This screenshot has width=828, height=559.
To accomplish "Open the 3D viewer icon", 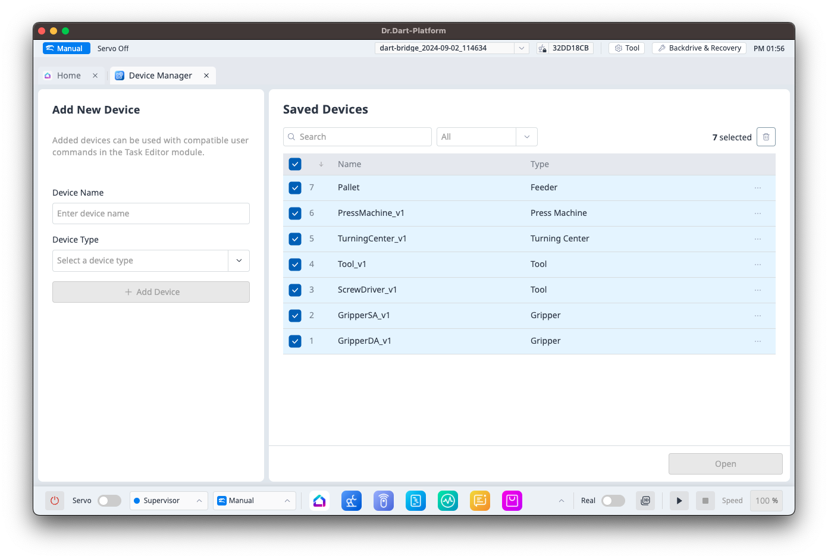I will (x=645, y=501).
